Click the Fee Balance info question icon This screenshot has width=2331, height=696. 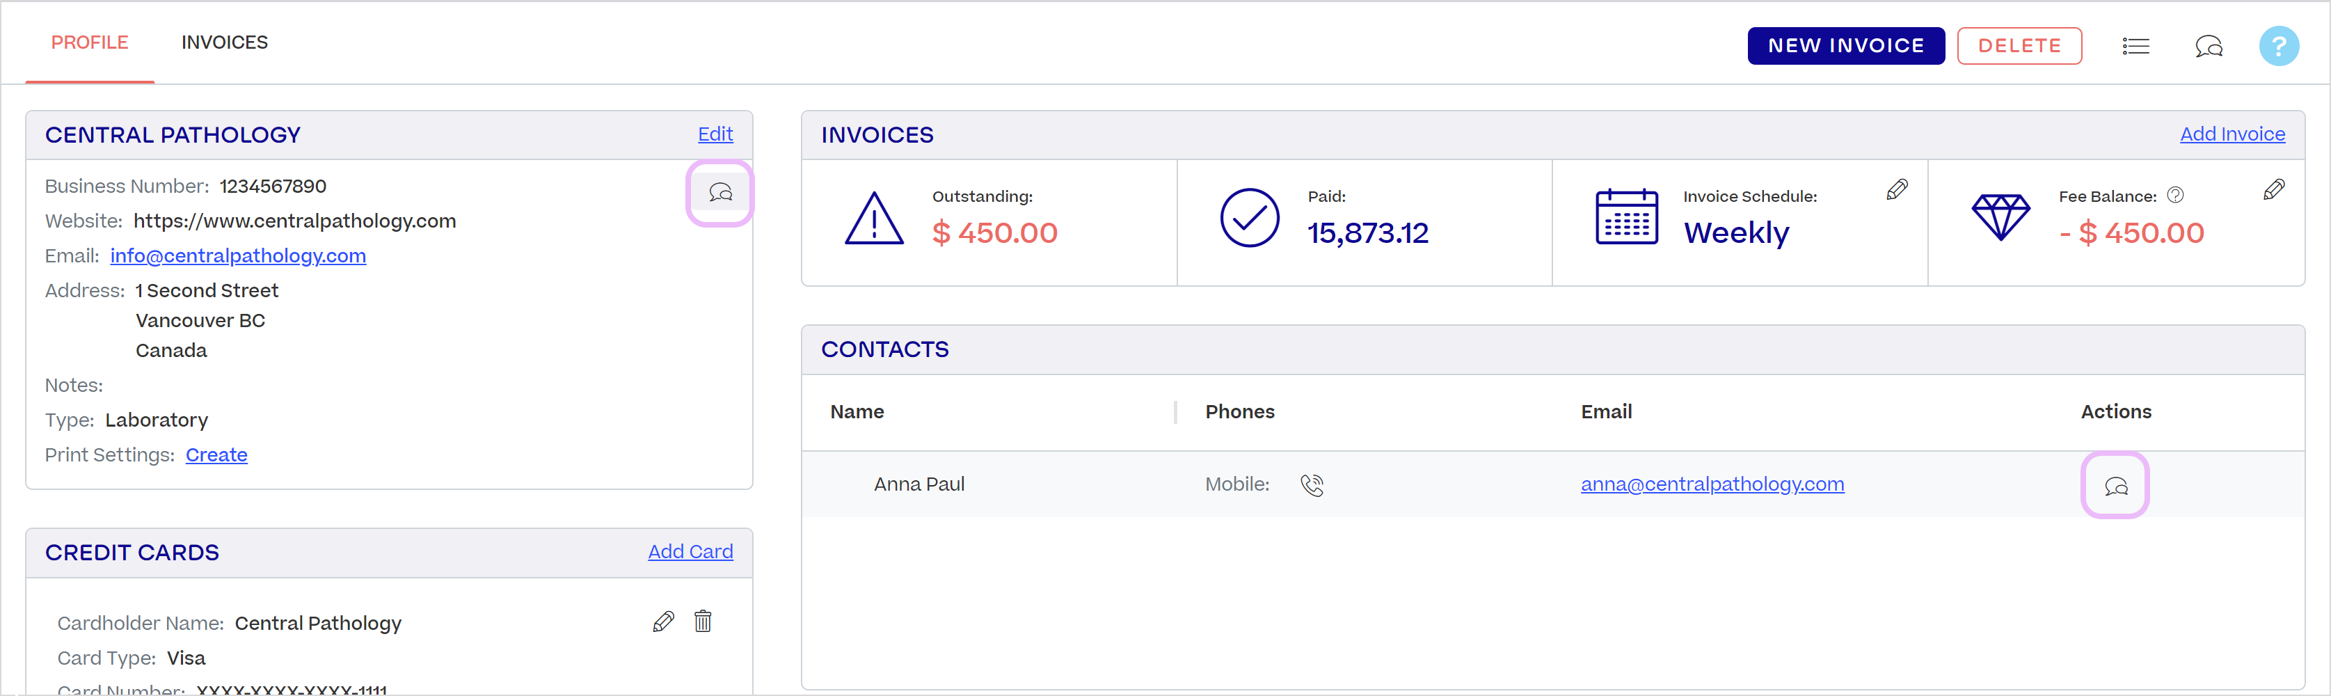[x=2175, y=196]
